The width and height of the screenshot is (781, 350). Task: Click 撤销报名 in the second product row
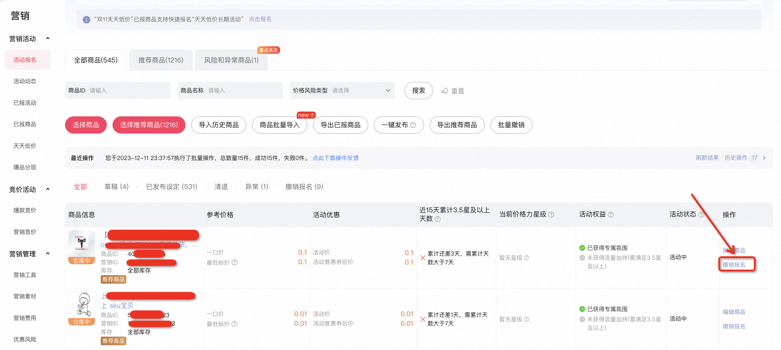point(734,326)
